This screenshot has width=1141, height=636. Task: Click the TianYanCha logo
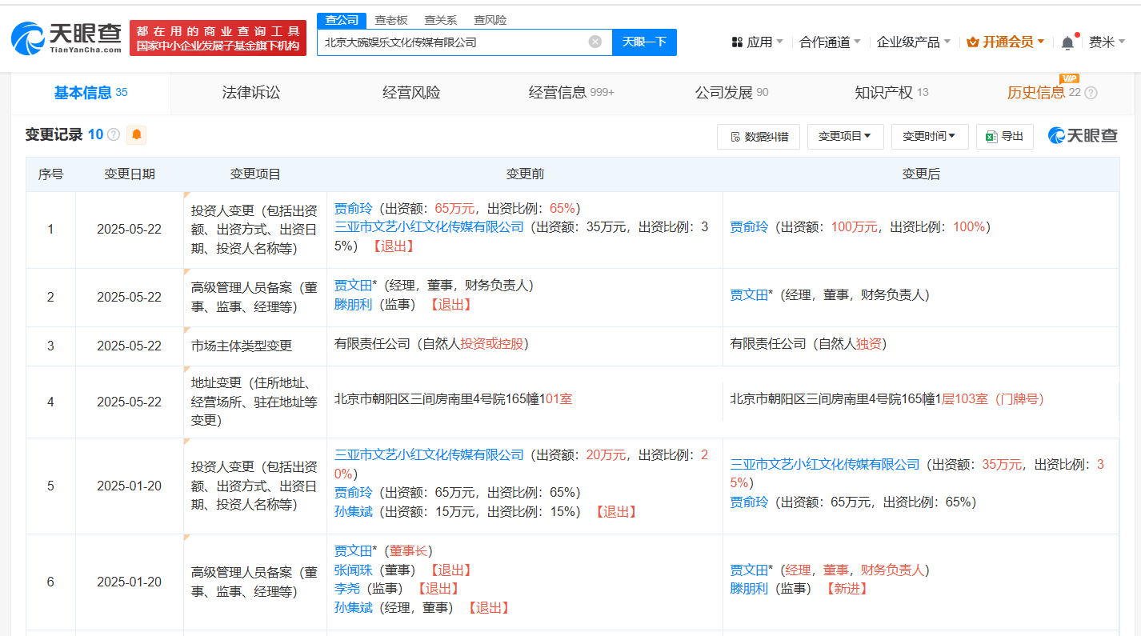(x=66, y=38)
